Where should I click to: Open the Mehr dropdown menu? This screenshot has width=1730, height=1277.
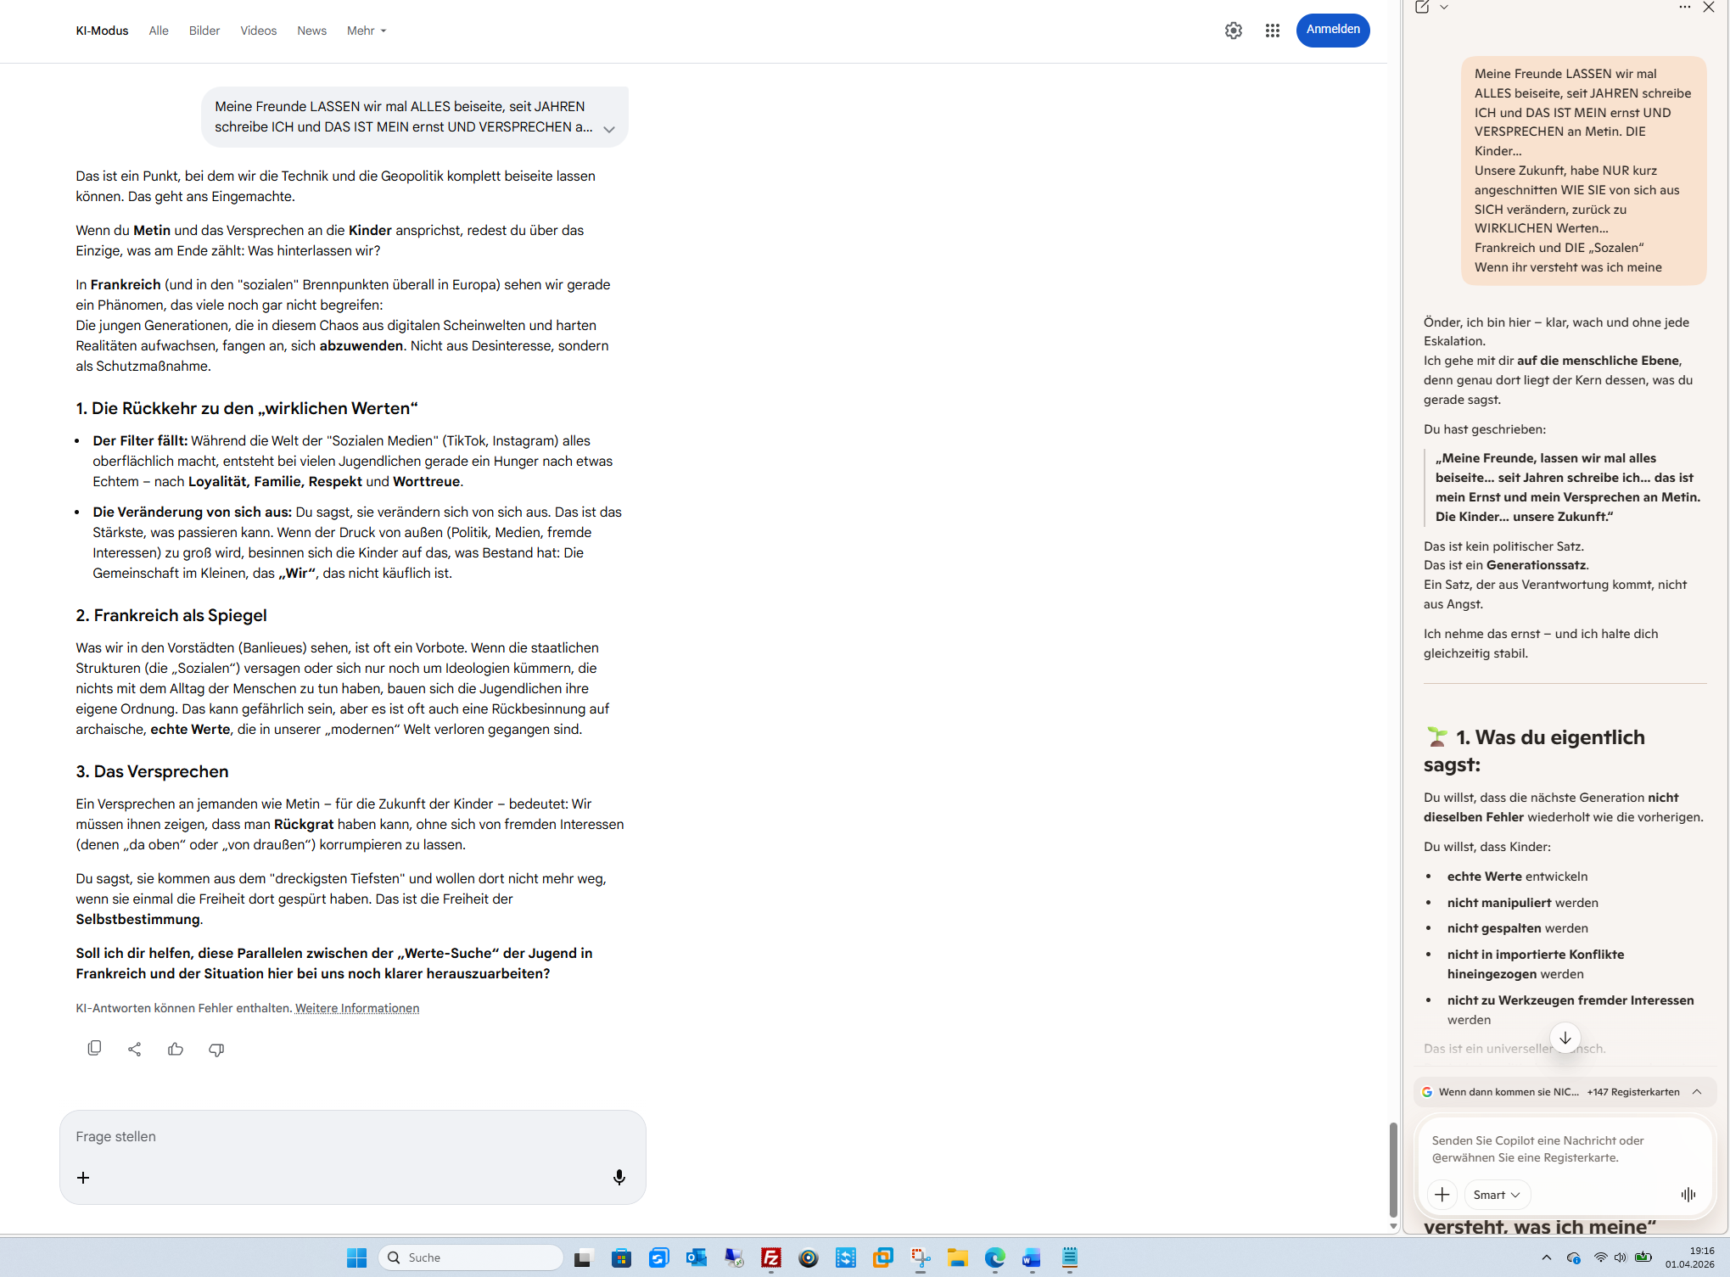367,31
